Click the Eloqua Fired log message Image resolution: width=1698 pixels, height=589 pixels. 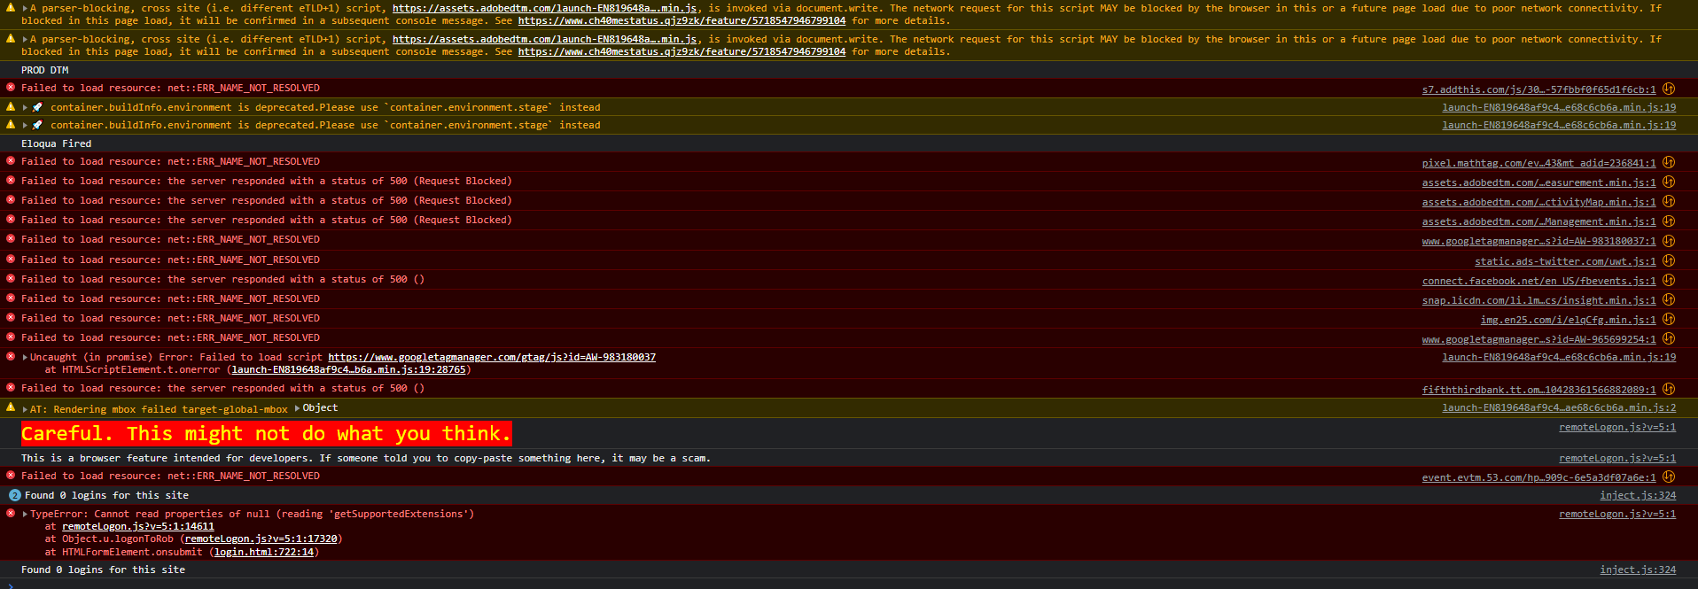click(x=57, y=143)
